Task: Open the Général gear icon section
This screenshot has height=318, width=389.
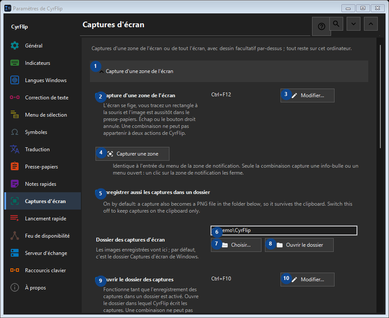Action: pos(15,46)
